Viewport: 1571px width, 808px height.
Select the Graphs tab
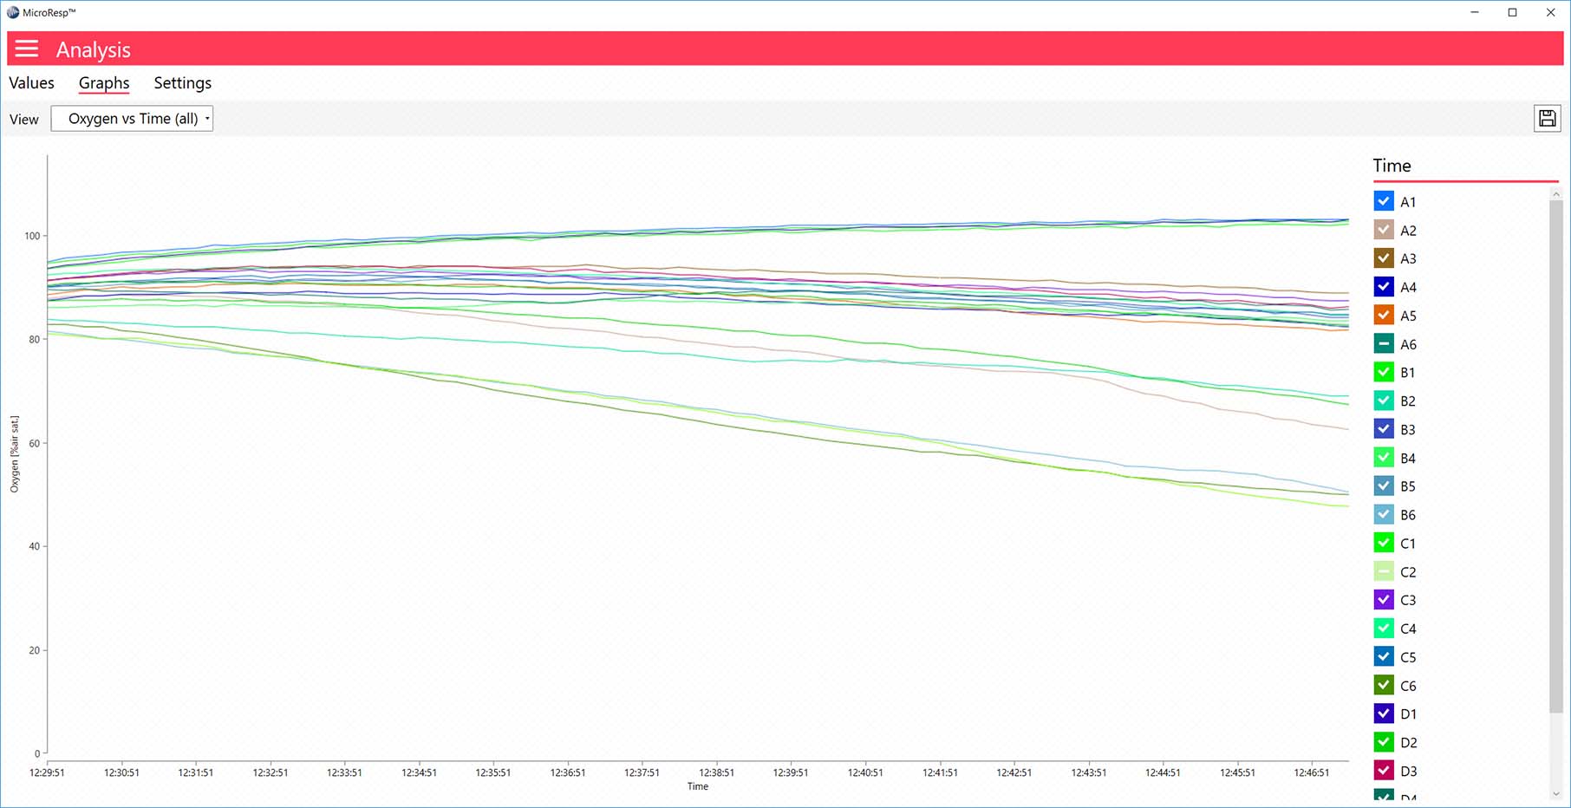104,83
